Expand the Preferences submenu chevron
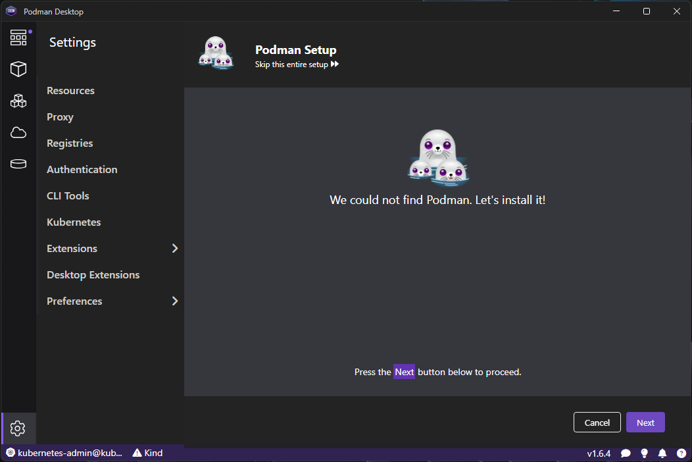The image size is (692, 462). 175,301
